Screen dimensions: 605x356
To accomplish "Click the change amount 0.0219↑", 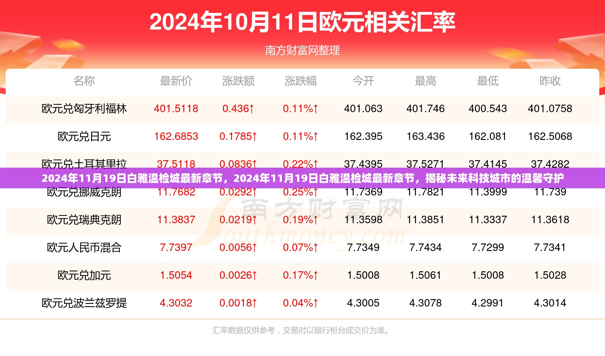I will click(x=238, y=220).
